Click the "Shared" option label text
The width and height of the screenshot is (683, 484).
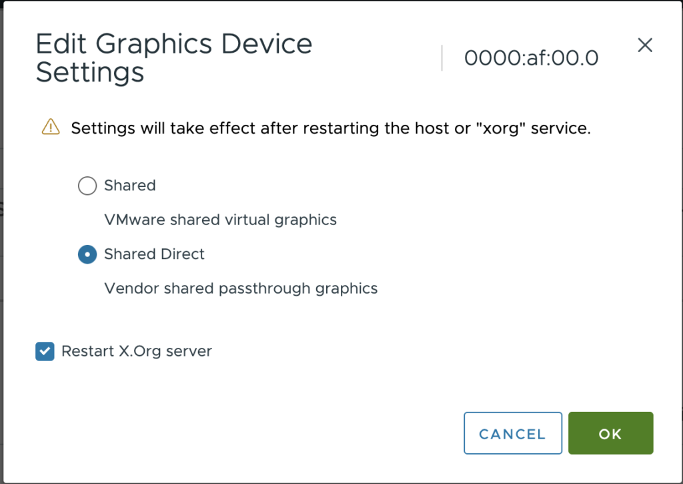click(129, 186)
